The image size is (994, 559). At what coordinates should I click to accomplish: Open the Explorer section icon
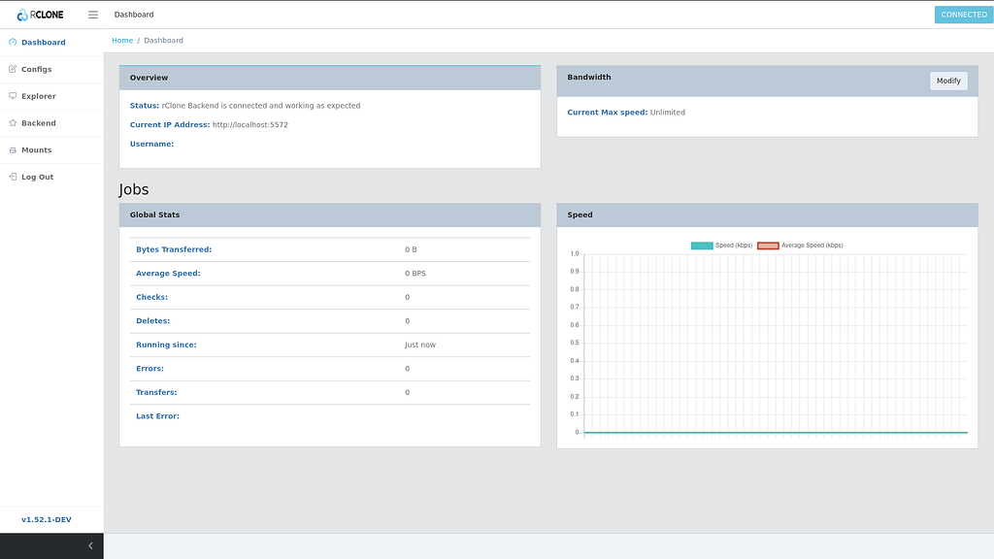pos(12,96)
